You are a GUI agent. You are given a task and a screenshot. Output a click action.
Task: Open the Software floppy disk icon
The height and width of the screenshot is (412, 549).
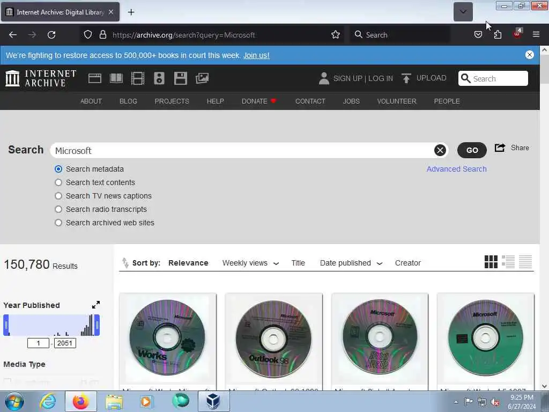[x=181, y=78]
